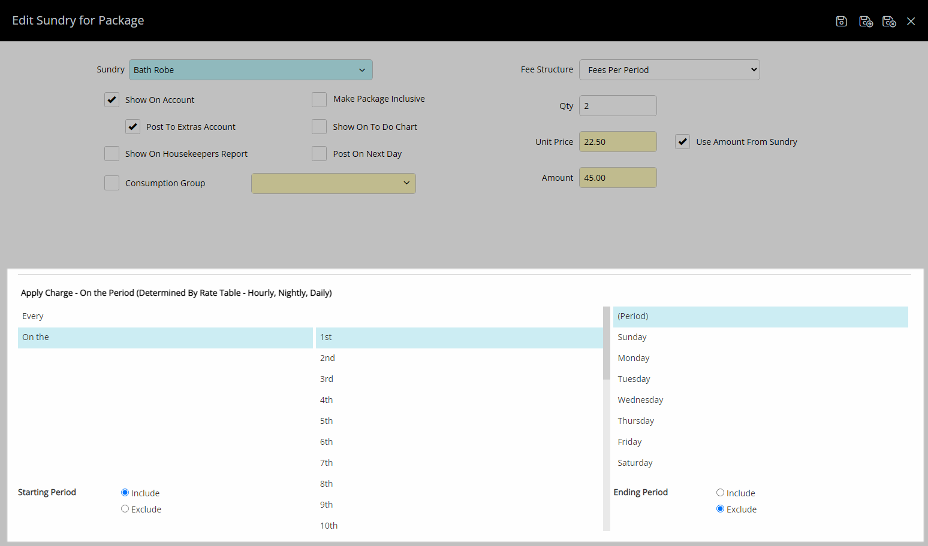Image resolution: width=928 pixels, height=546 pixels.
Task: Select 7th in the ordinal list
Action: pos(459,463)
